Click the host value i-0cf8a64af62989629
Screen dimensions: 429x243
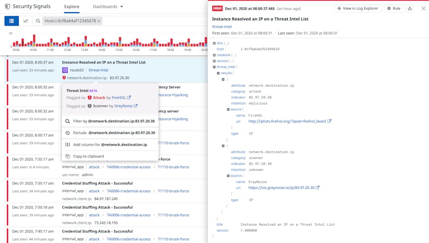[x=260, y=49]
